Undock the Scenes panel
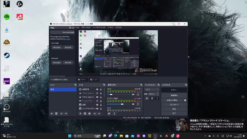The image size is (247, 139). click(75, 85)
